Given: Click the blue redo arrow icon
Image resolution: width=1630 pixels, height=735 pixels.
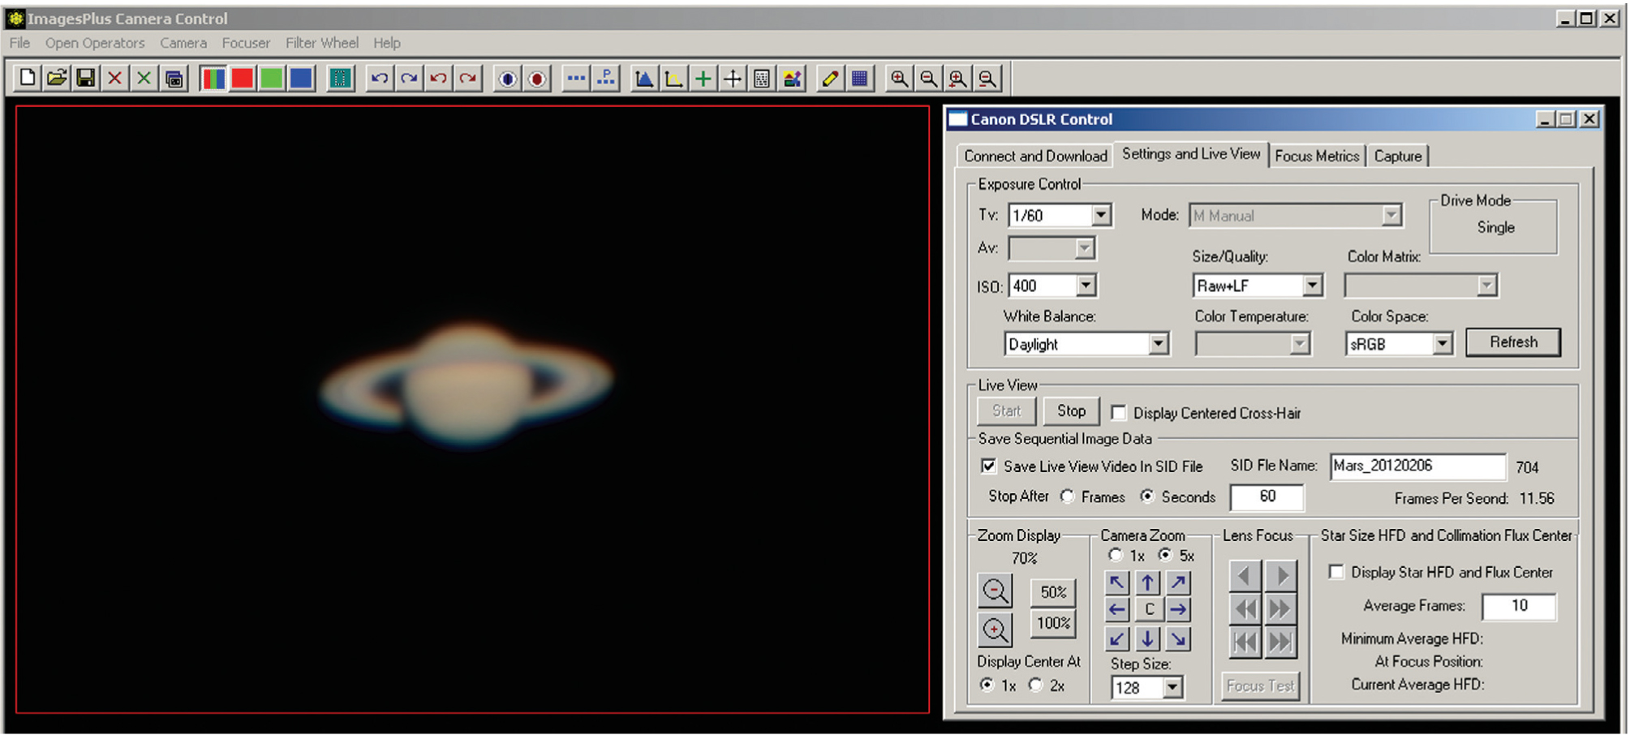Looking at the screenshot, I should (x=409, y=79).
